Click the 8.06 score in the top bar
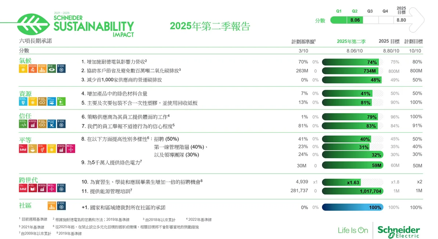 (355, 20)
